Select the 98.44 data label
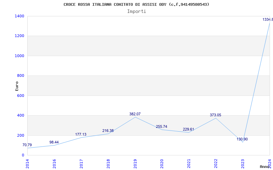Screen dimensions: 273x170 pyautogui.click(x=54, y=142)
